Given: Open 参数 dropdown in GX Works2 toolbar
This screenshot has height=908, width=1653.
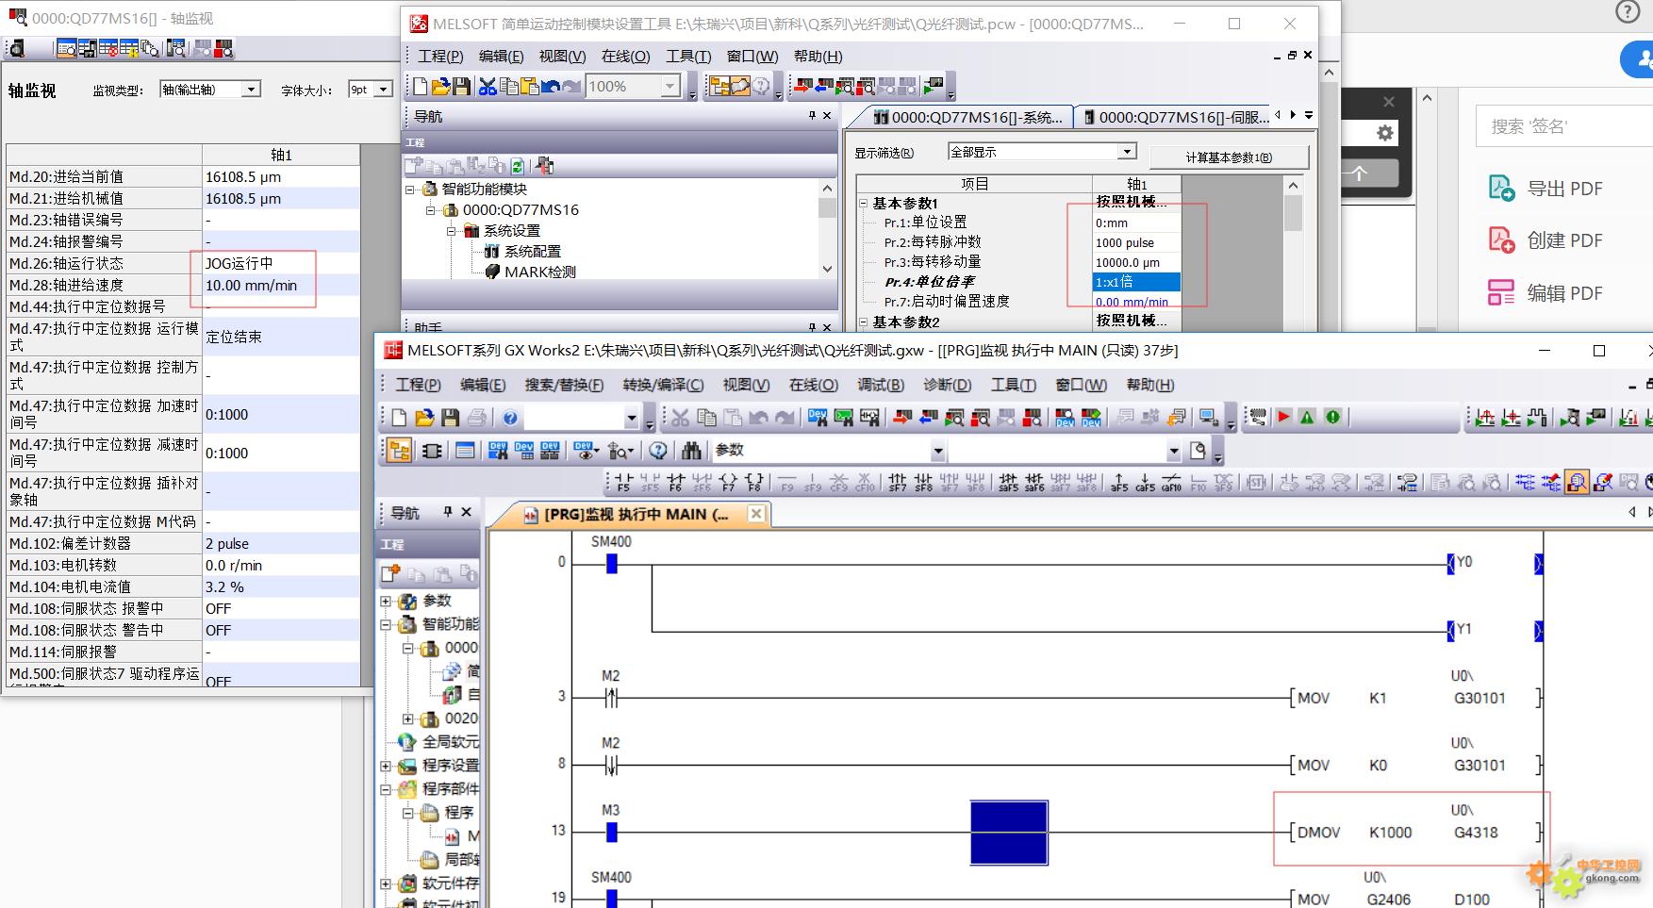Looking at the screenshot, I should click(937, 452).
